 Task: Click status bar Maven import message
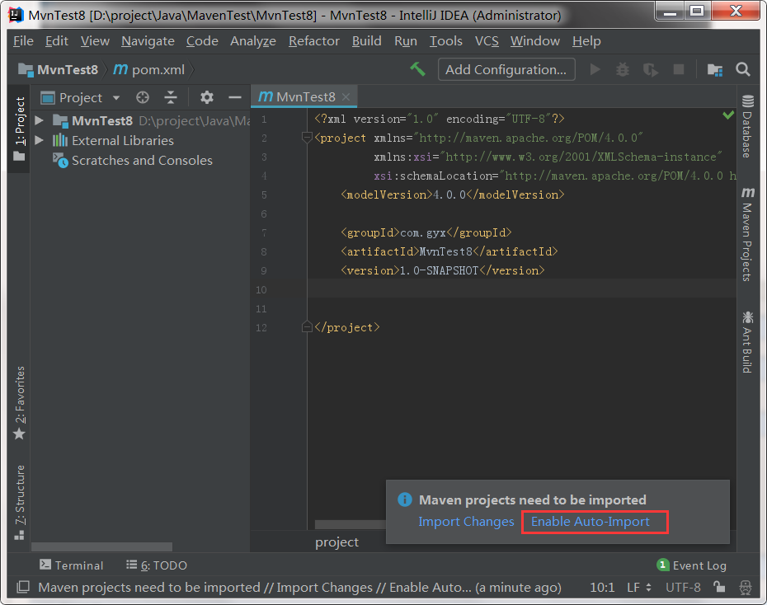(299, 587)
